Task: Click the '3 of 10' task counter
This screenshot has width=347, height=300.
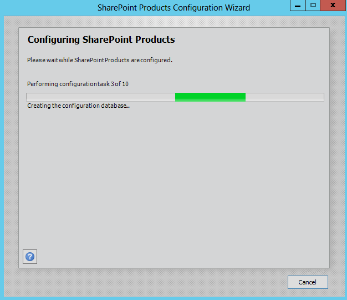Action: click(x=120, y=84)
